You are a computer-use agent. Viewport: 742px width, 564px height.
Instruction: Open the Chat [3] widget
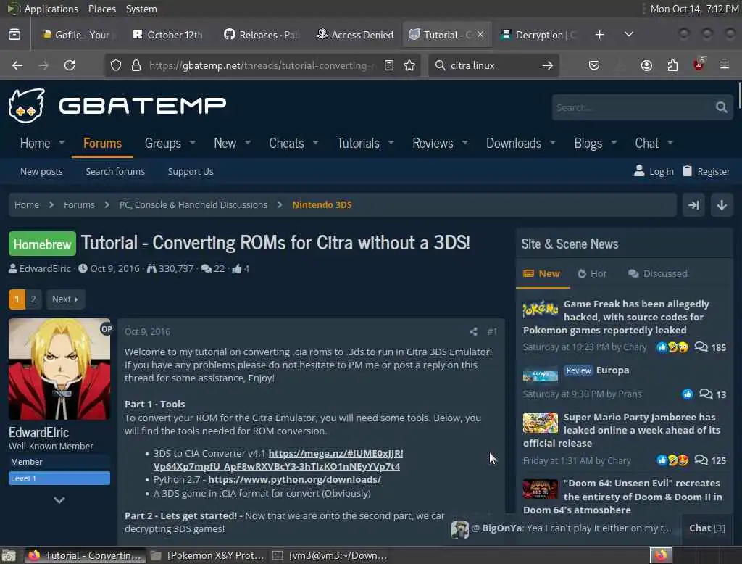coord(706,528)
